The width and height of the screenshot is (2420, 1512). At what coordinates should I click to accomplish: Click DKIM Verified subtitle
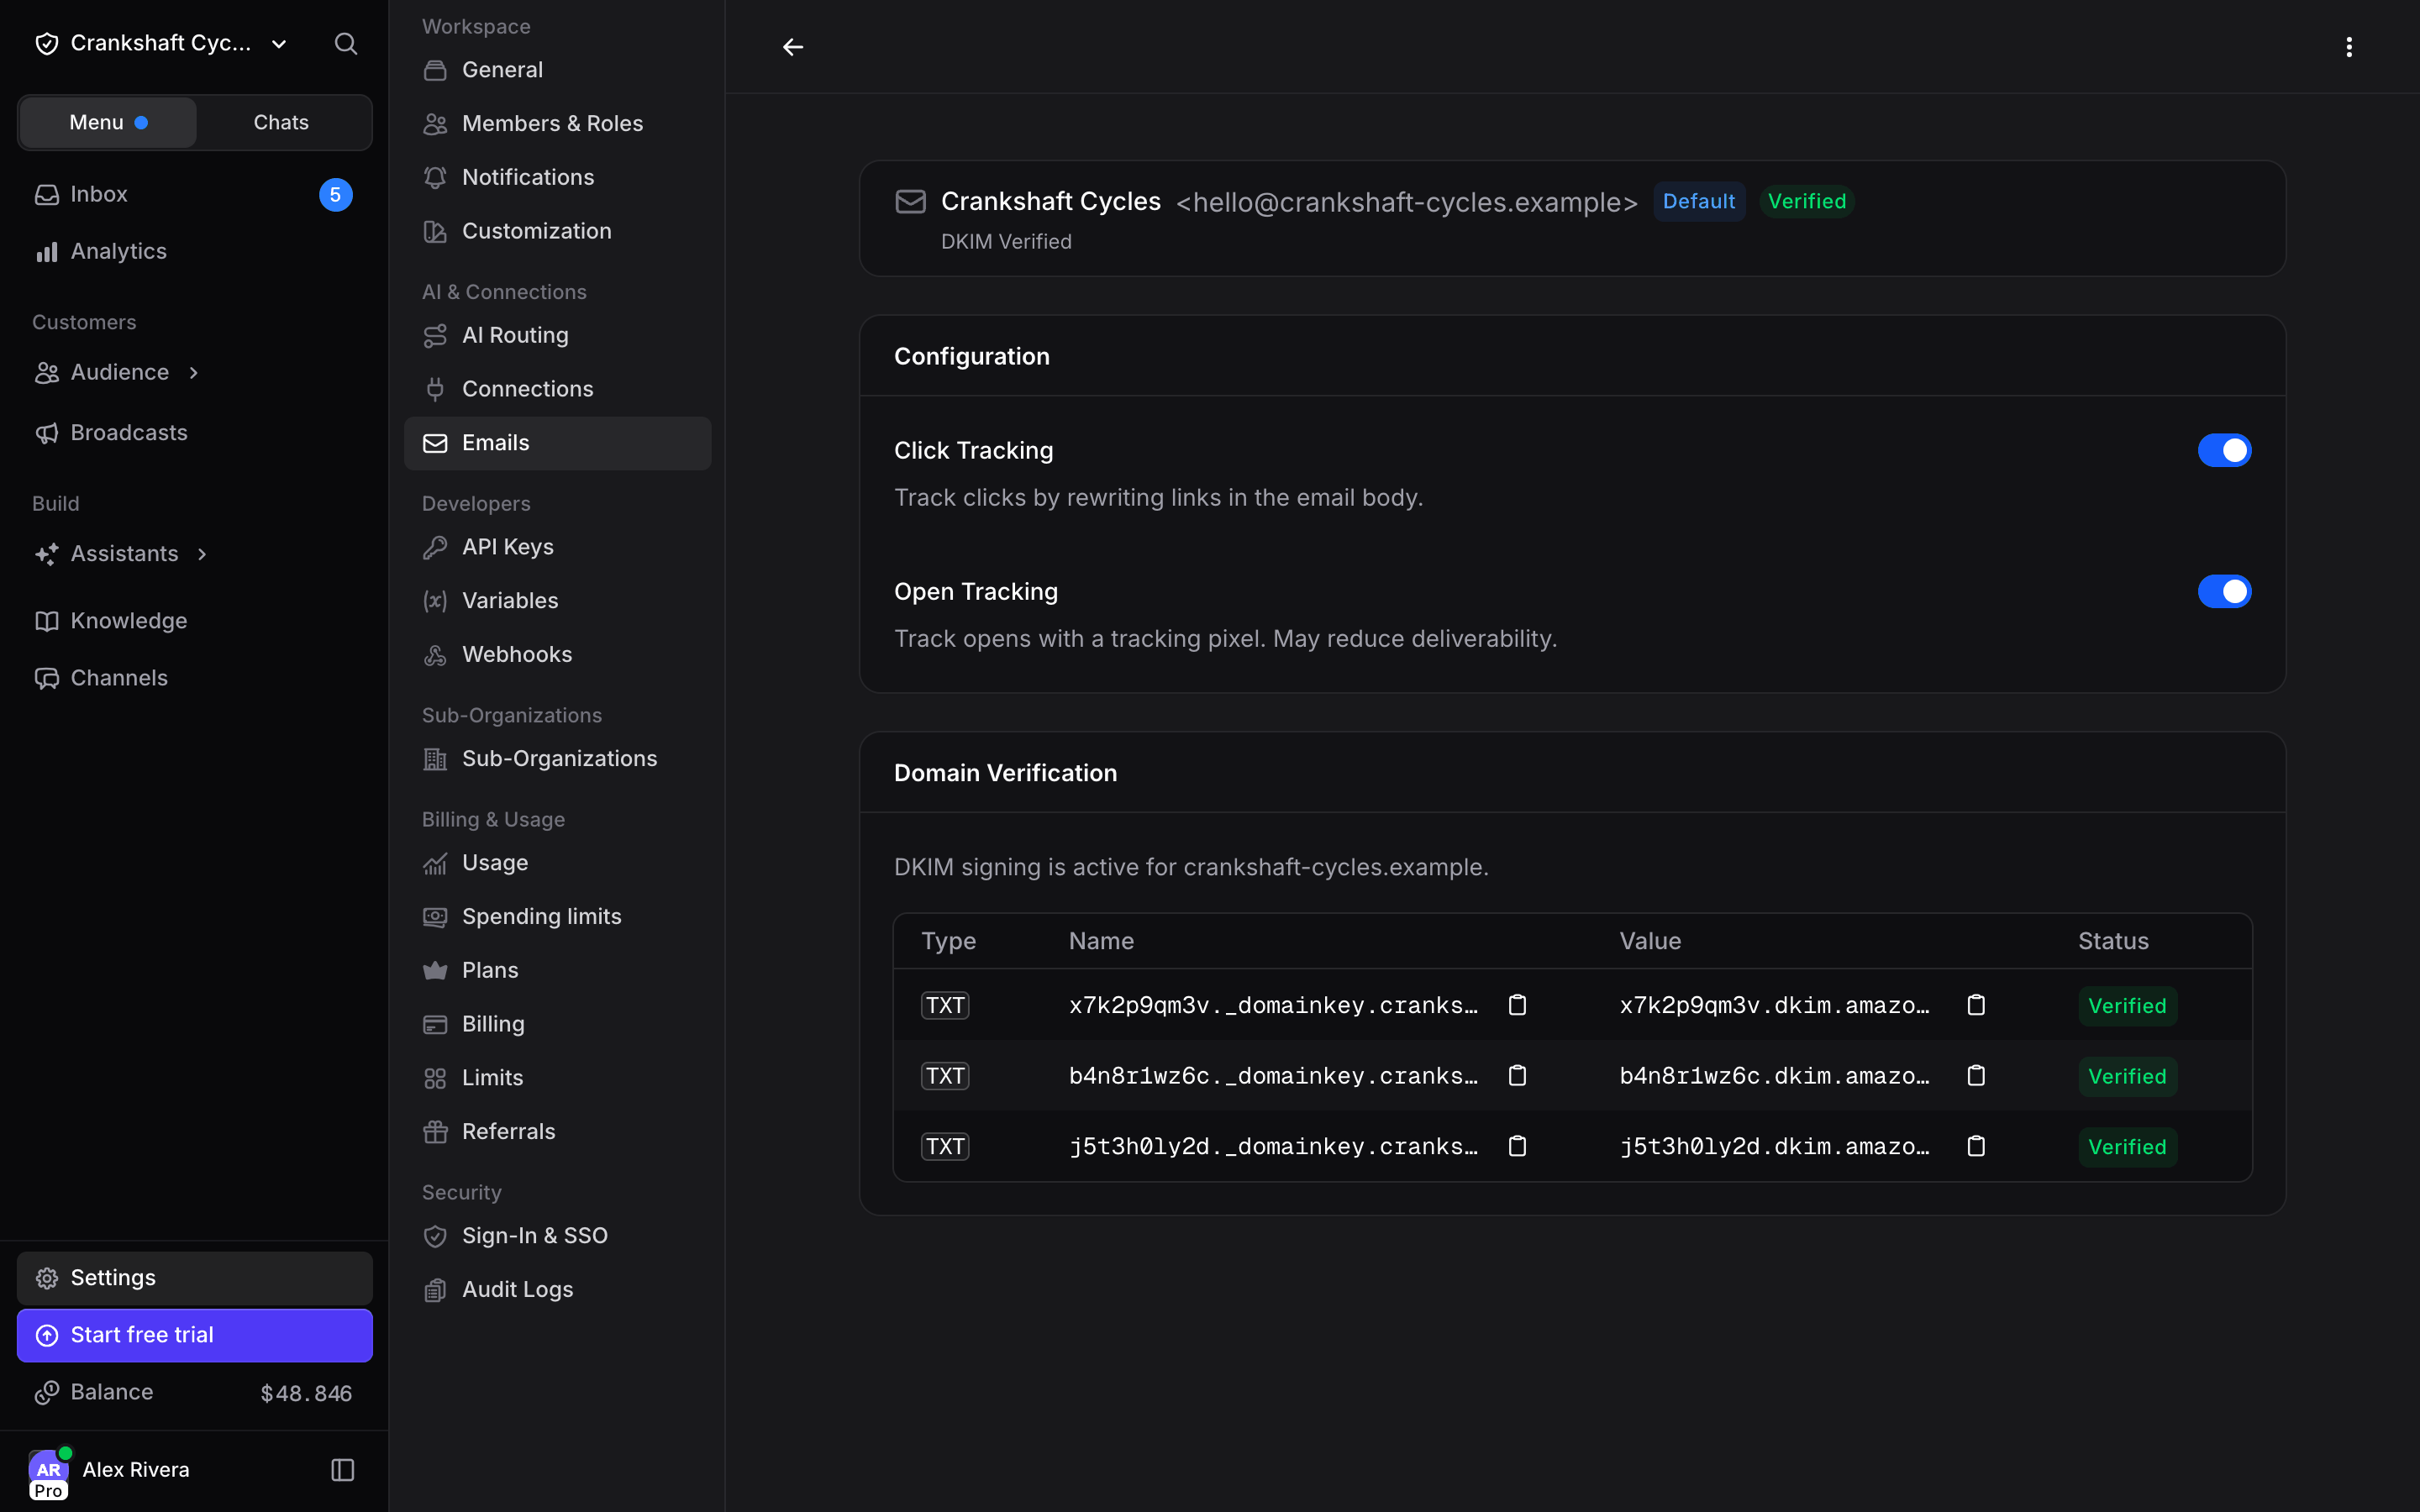pyautogui.click(x=1006, y=242)
